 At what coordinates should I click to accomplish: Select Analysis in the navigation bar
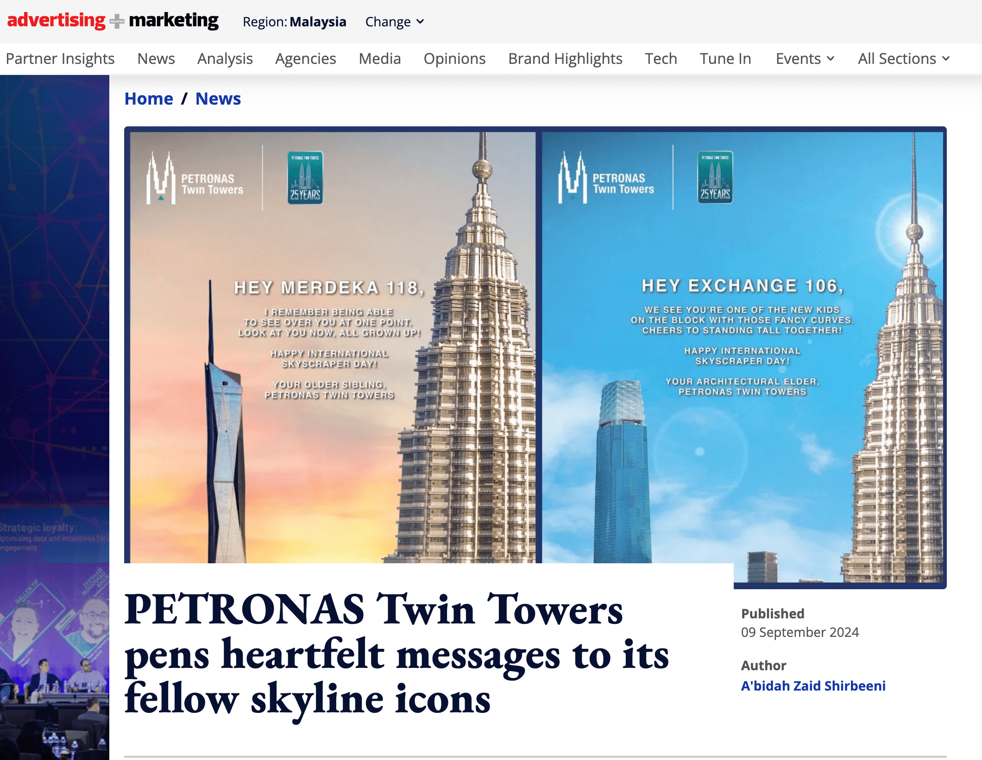(x=225, y=59)
